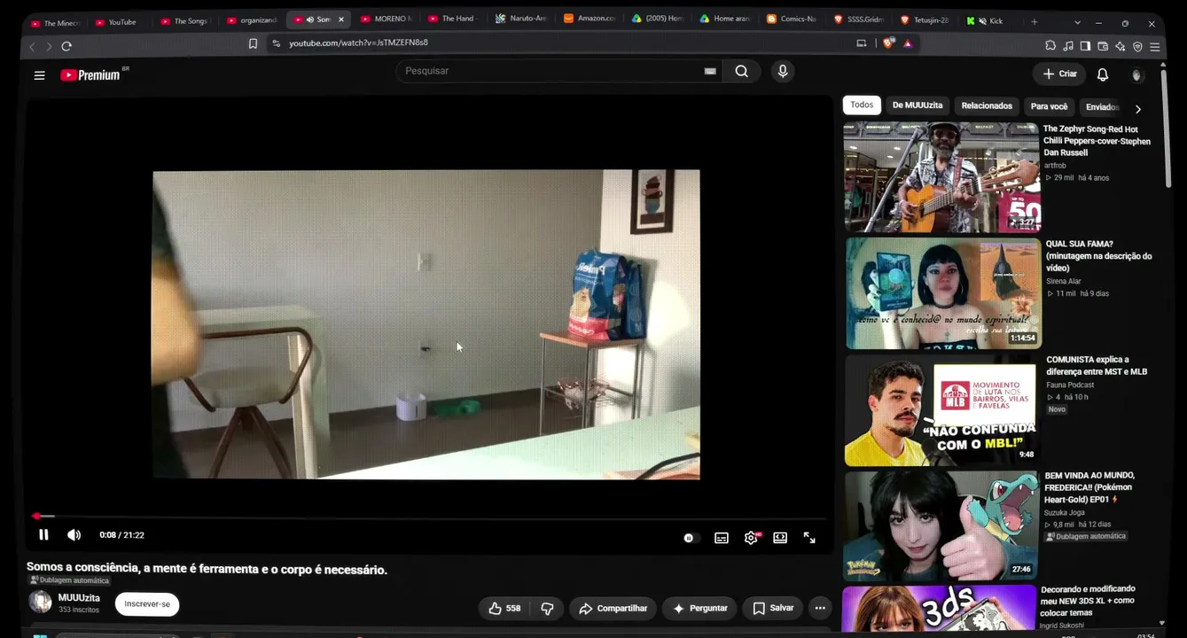View site information in address bar
This screenshot has height=638, width=1187.
pyautogui.click(x=277, y=43)
